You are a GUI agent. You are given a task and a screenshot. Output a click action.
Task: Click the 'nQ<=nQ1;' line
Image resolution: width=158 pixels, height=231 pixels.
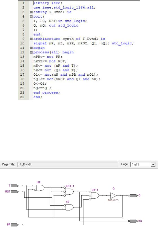(42, 88)
